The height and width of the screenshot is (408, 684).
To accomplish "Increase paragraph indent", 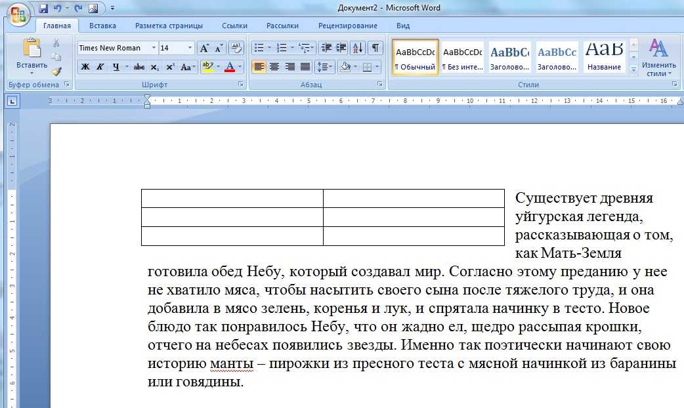I will (x=341, y=48).
